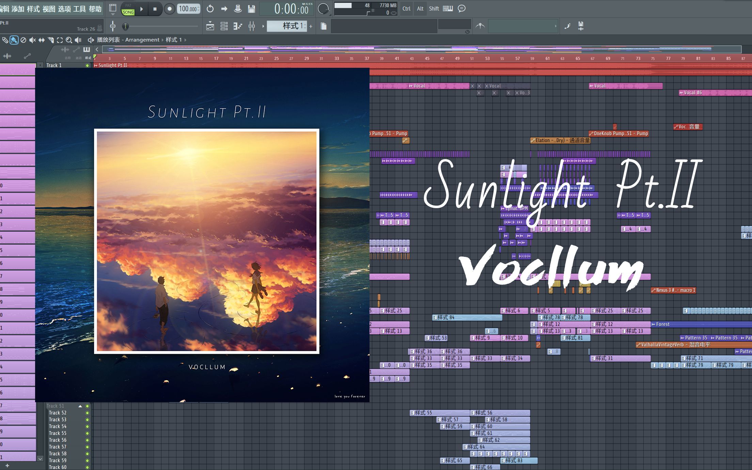Expand the breadcrumb arrow after Arrangement
752x470 pixels.
(x=162, y=40)
